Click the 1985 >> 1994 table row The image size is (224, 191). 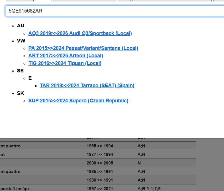pos(100,146)
